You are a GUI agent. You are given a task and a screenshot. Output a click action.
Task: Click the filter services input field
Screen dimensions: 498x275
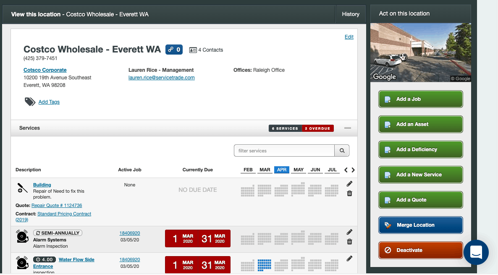pos(284,151)
